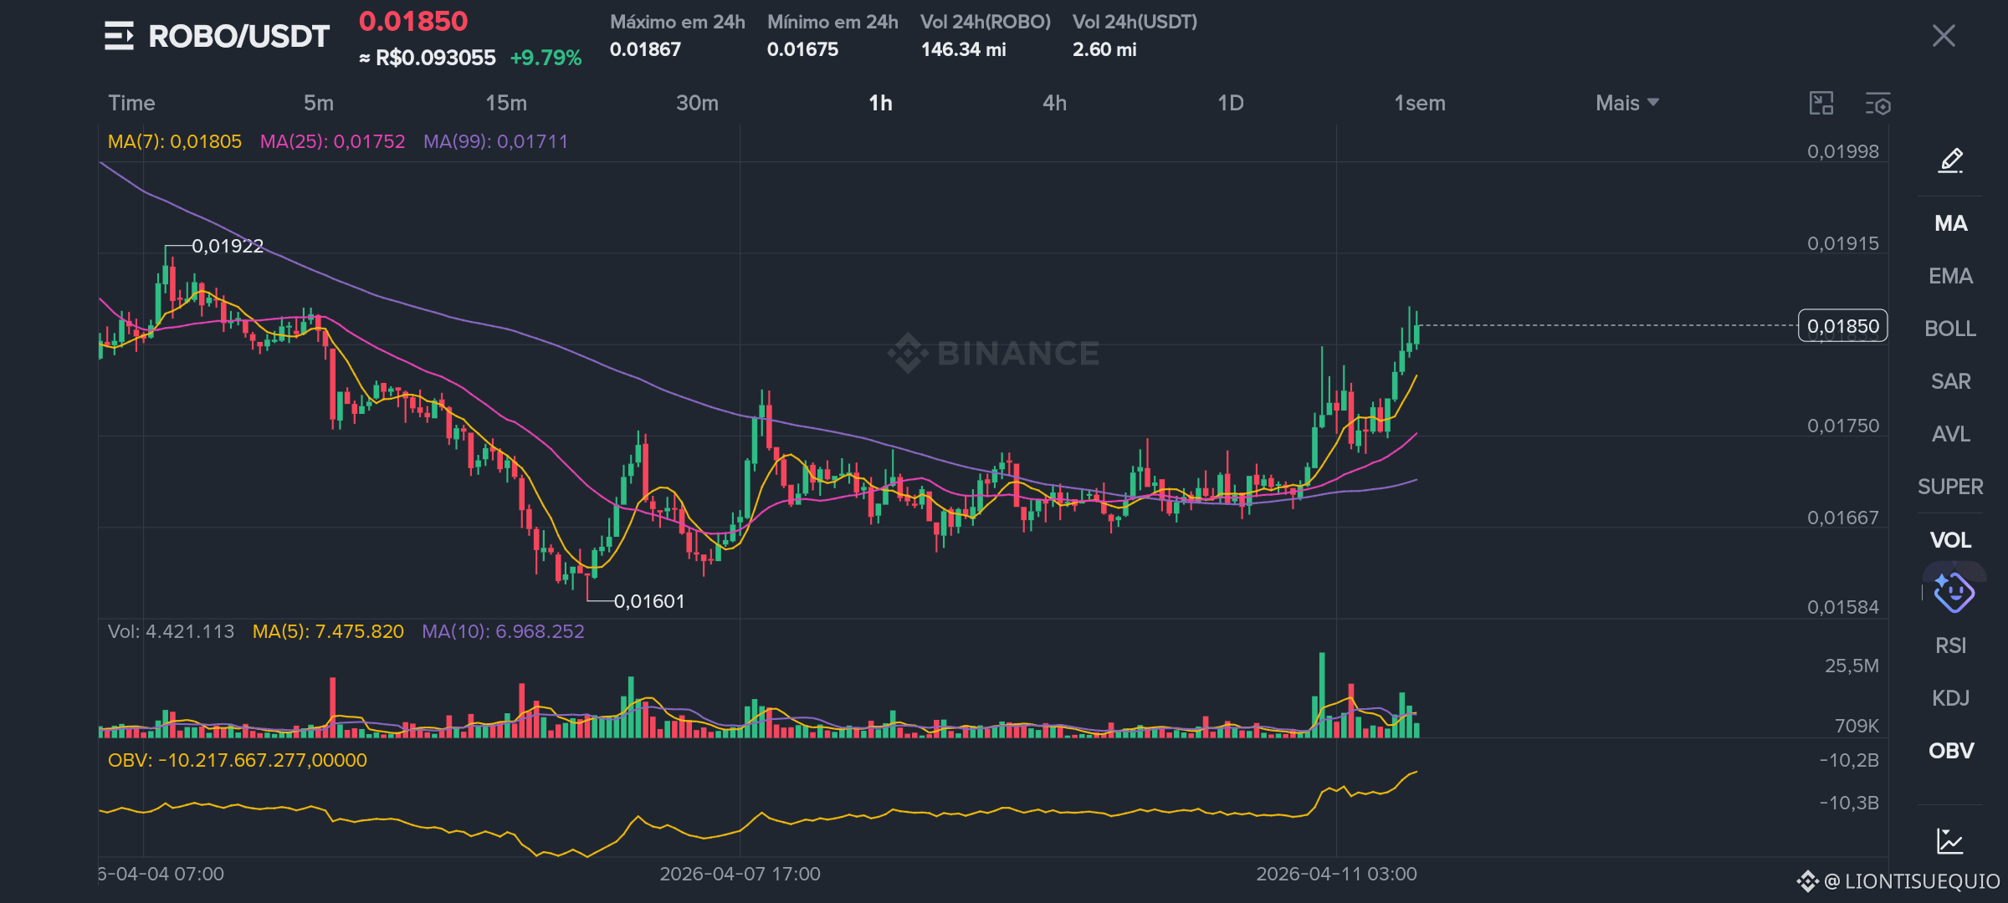Click the 146.34 mi ROBO volume

pyautogui.click(x=963, y=49)
